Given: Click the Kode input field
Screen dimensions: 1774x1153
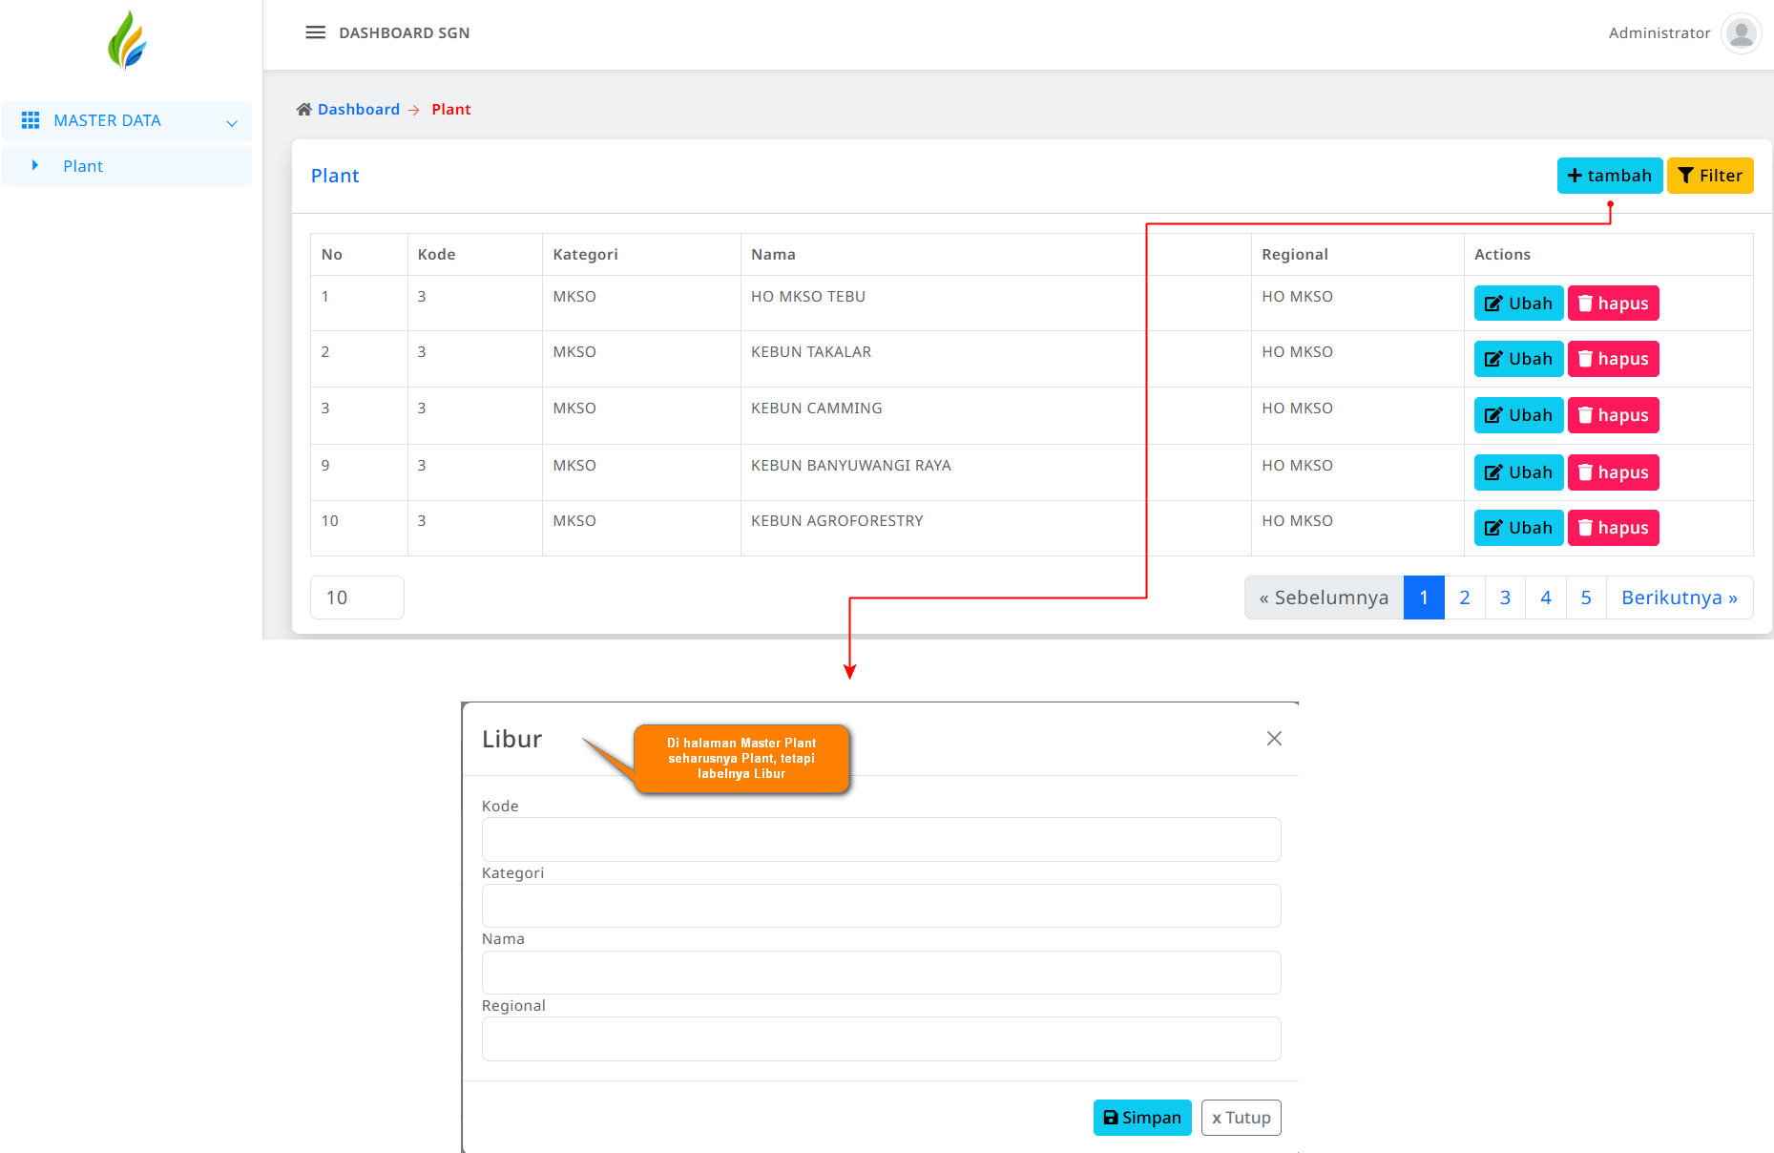Looking at the screenshot, I should click(x=881, y=840).
